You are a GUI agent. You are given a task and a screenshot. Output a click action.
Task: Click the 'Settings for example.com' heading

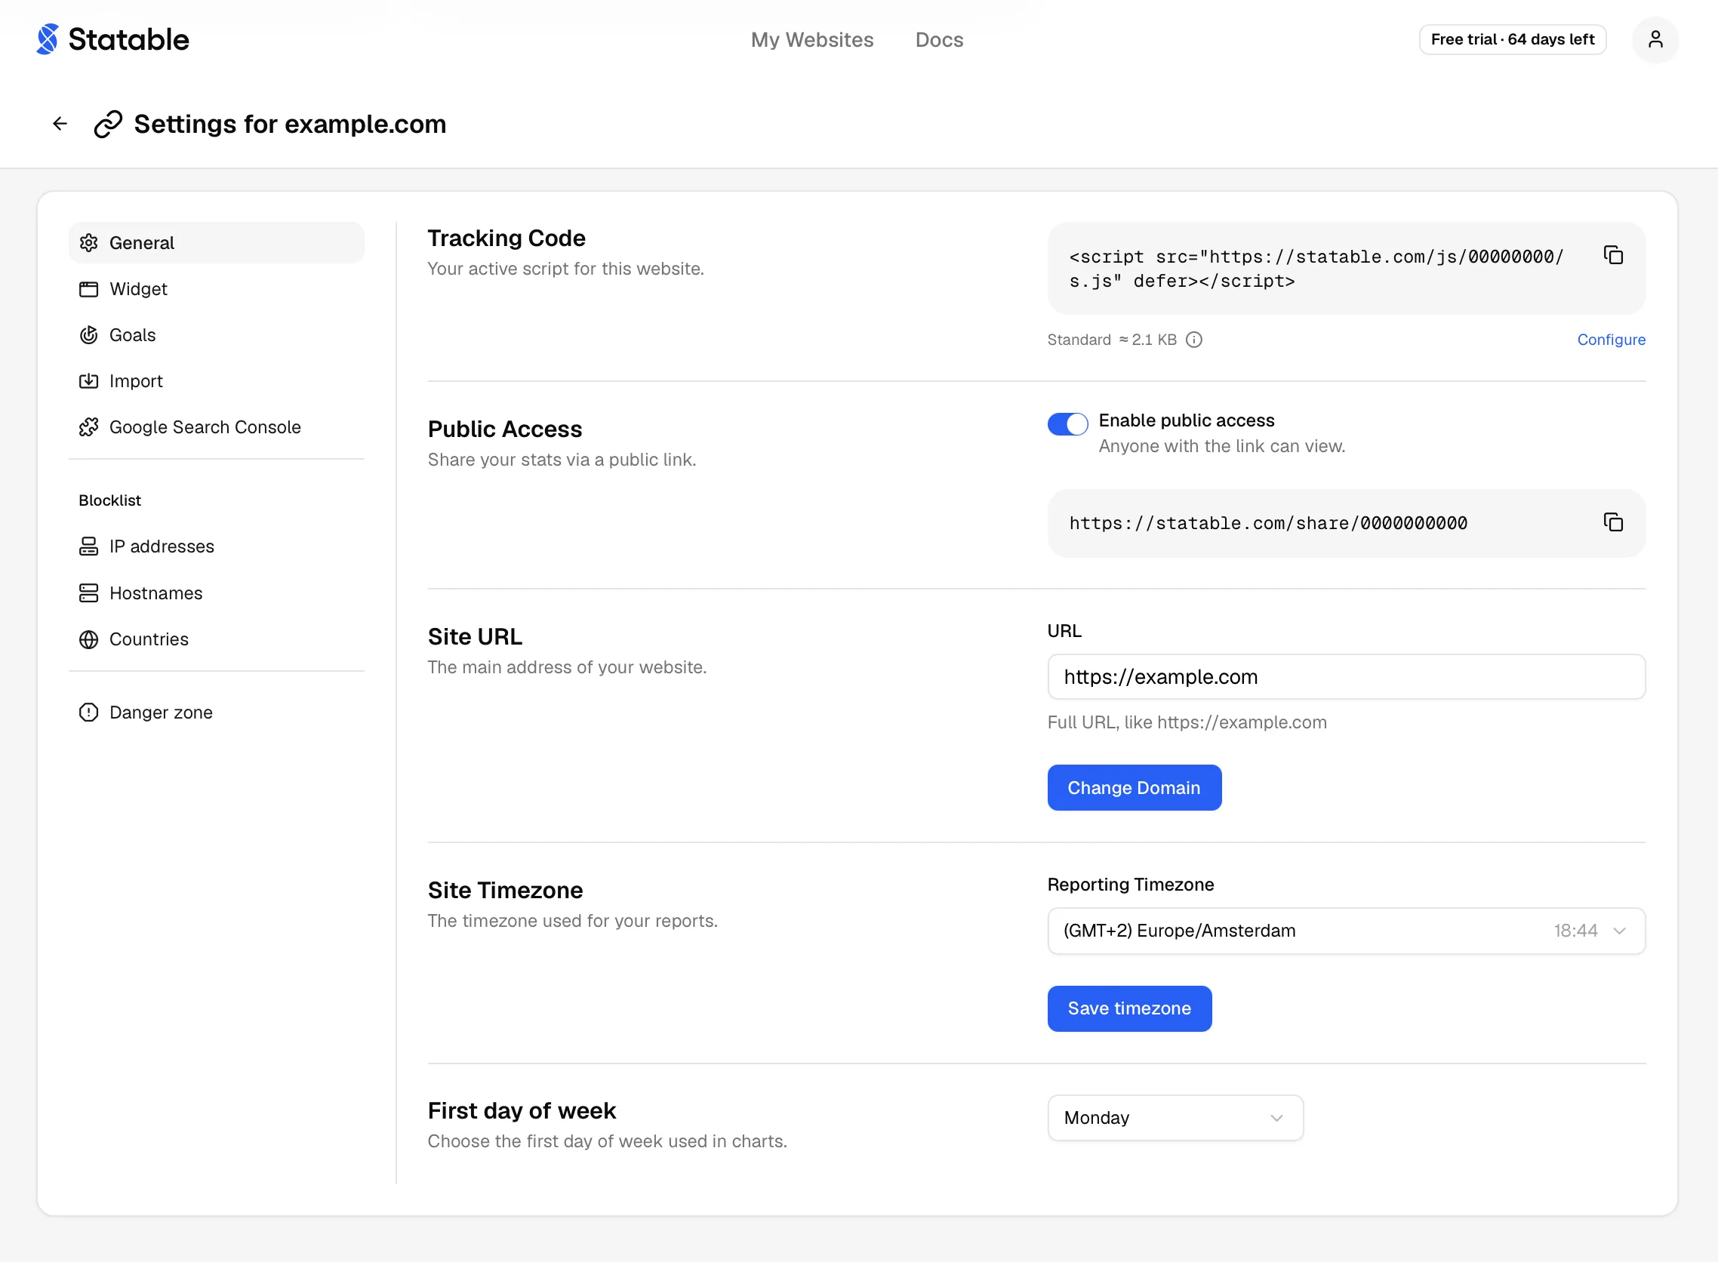pyautogui.click(x=290, y=124)
